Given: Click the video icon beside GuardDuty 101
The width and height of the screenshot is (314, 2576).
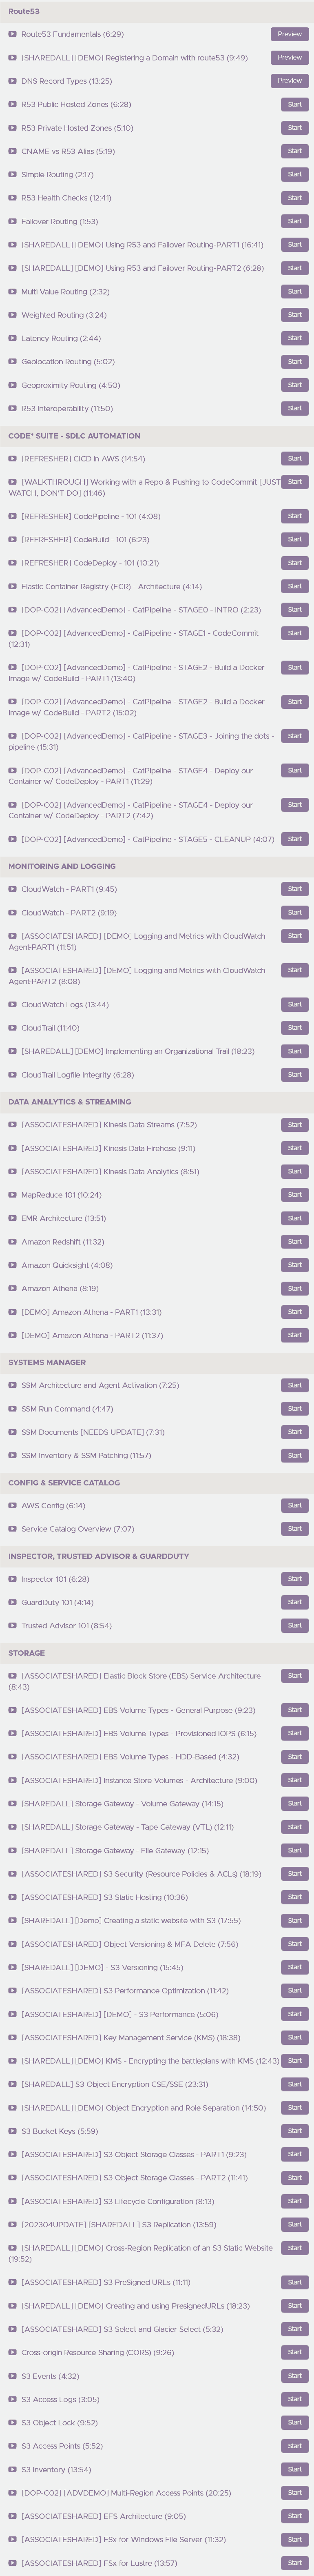Looking at the screenshot, I should pyautogui.click(x=13, y=1602).
